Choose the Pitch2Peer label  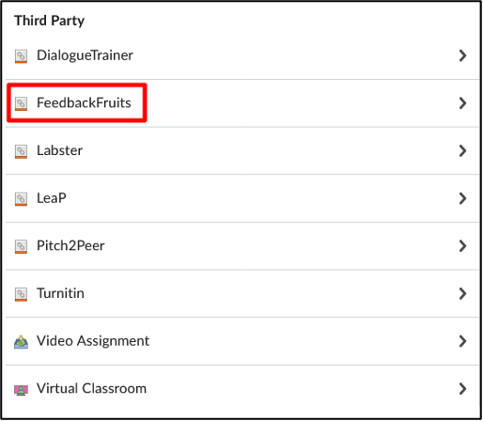pos(70,245)
